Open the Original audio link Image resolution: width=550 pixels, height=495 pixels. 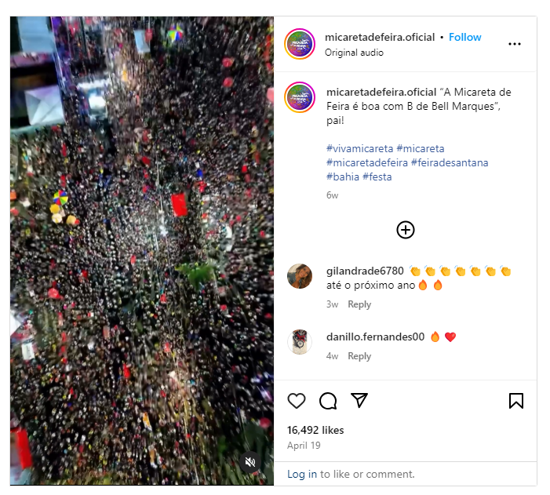[354, 53]
